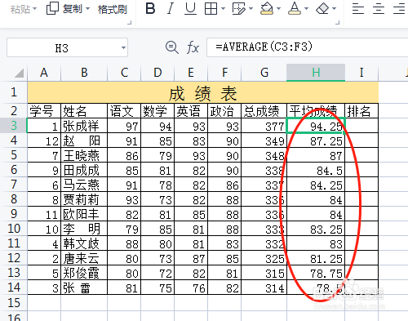Select column I header

(x=361, y=73)
